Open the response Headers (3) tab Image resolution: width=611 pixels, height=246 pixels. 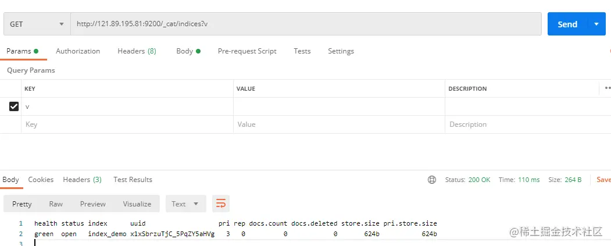tap(82, 180)
